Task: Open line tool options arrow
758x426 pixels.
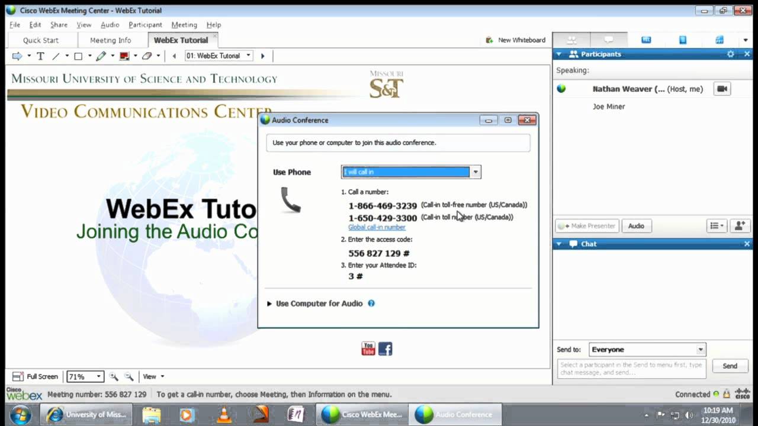Action: 67,56
